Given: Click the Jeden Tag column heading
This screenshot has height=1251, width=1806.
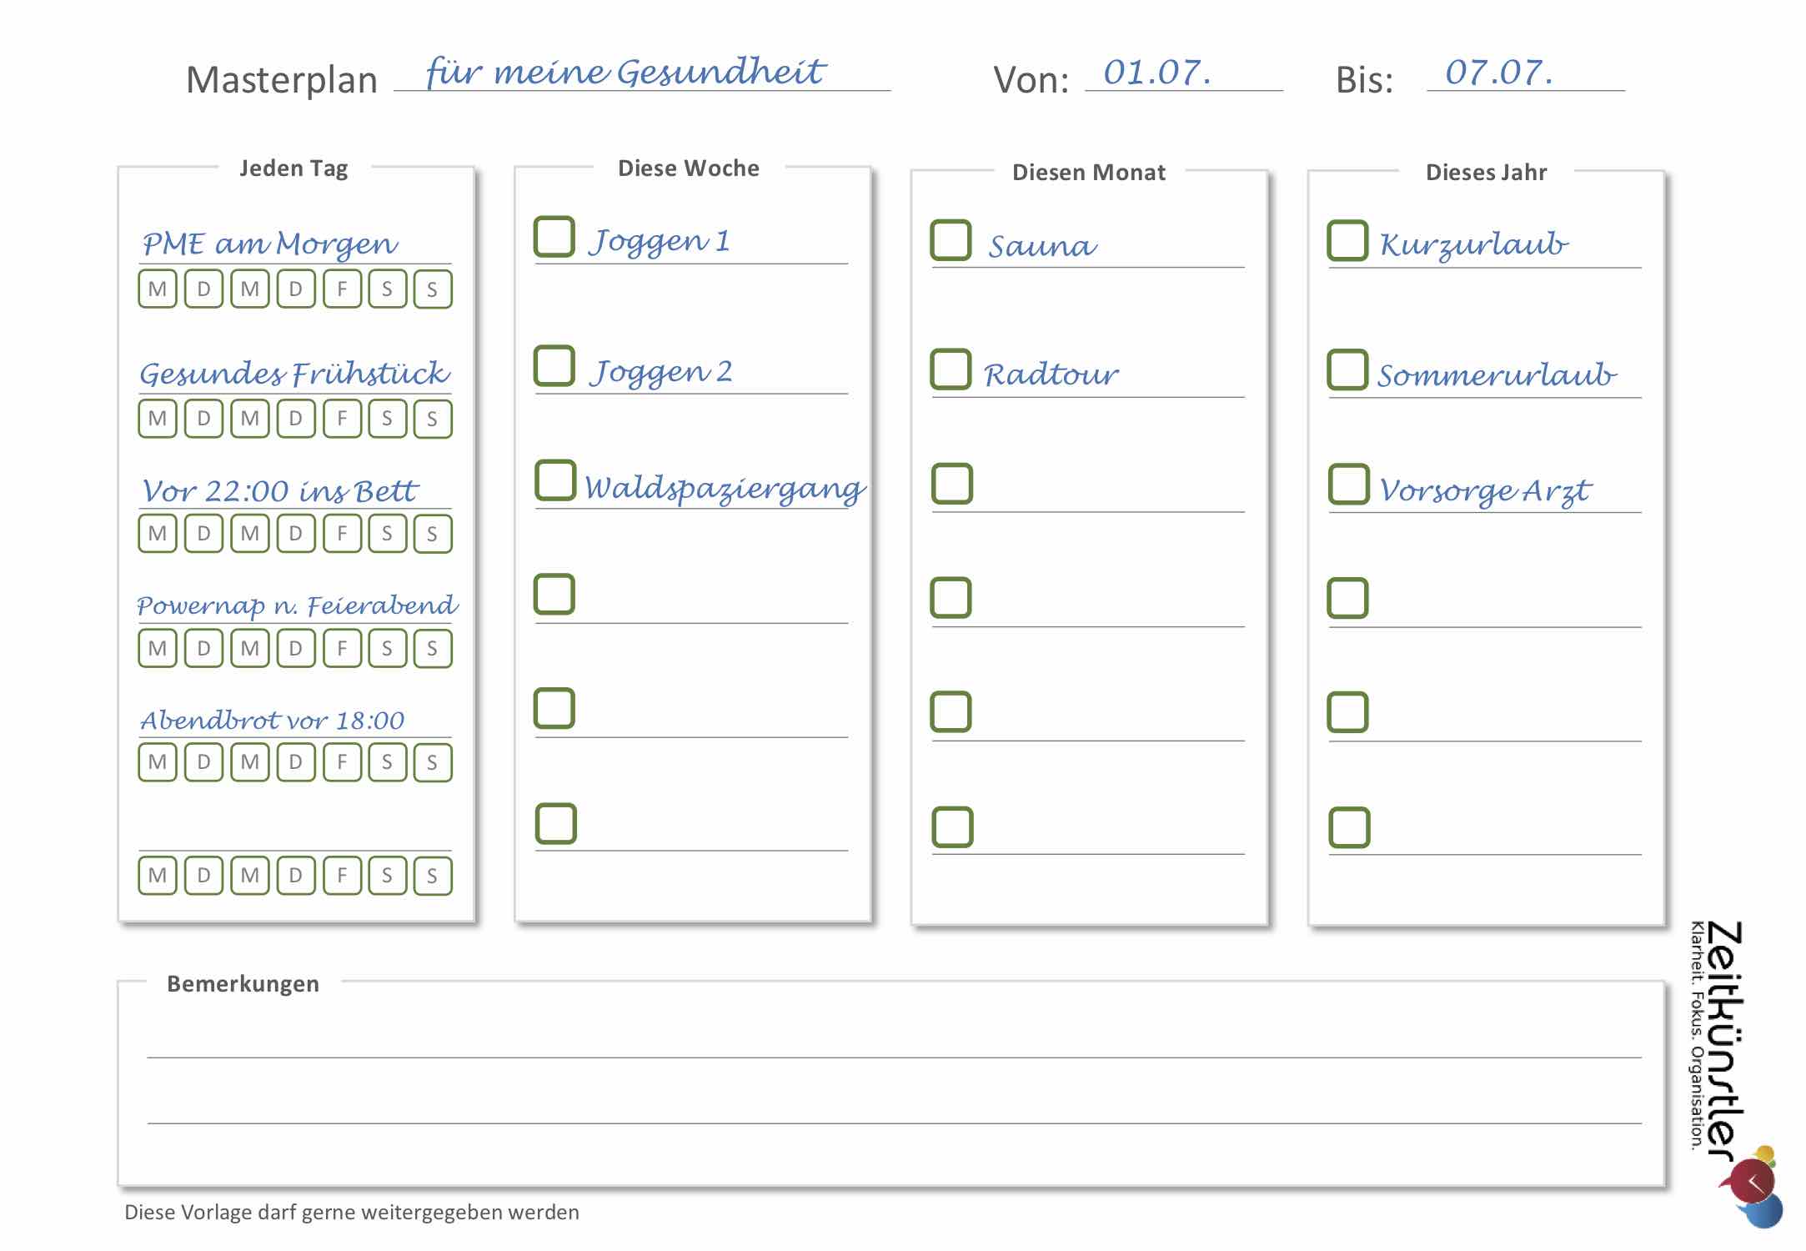Looking at the screenshot, I should [x=293, y=168].
